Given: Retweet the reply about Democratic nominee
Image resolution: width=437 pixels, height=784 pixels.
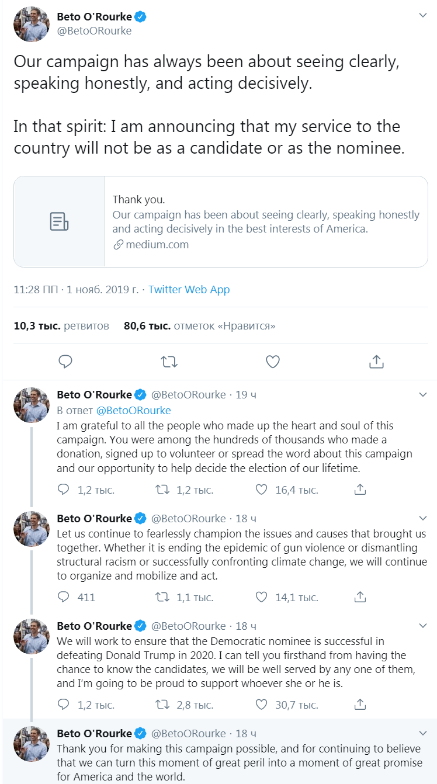Looking at the screenshot, I should coord(162,705).
